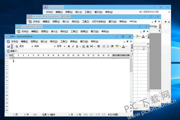The height and width of the screenshot is (120, 180).
Task: Click the styles and formatting icon
Action: [17, 46]
